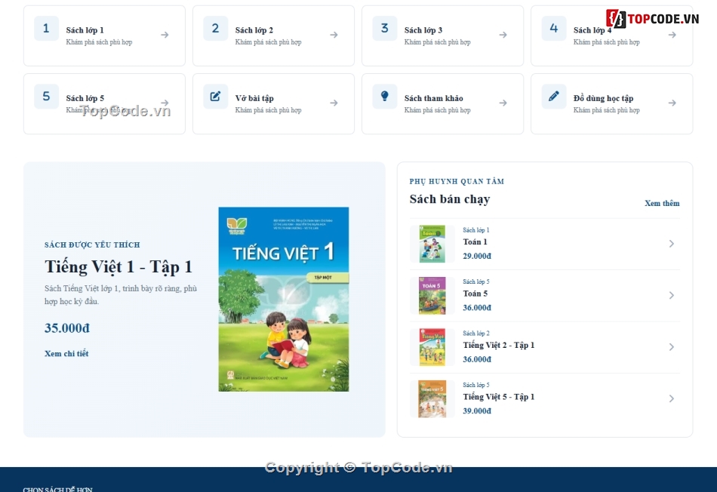Click the number 3 badge for Sách lớp 3

(x=385, y=29)
